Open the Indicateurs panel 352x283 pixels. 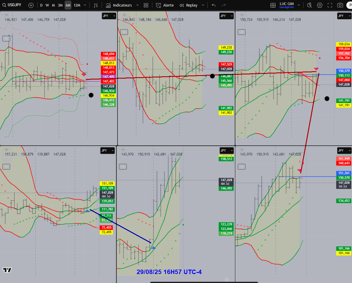pos(119,5)
